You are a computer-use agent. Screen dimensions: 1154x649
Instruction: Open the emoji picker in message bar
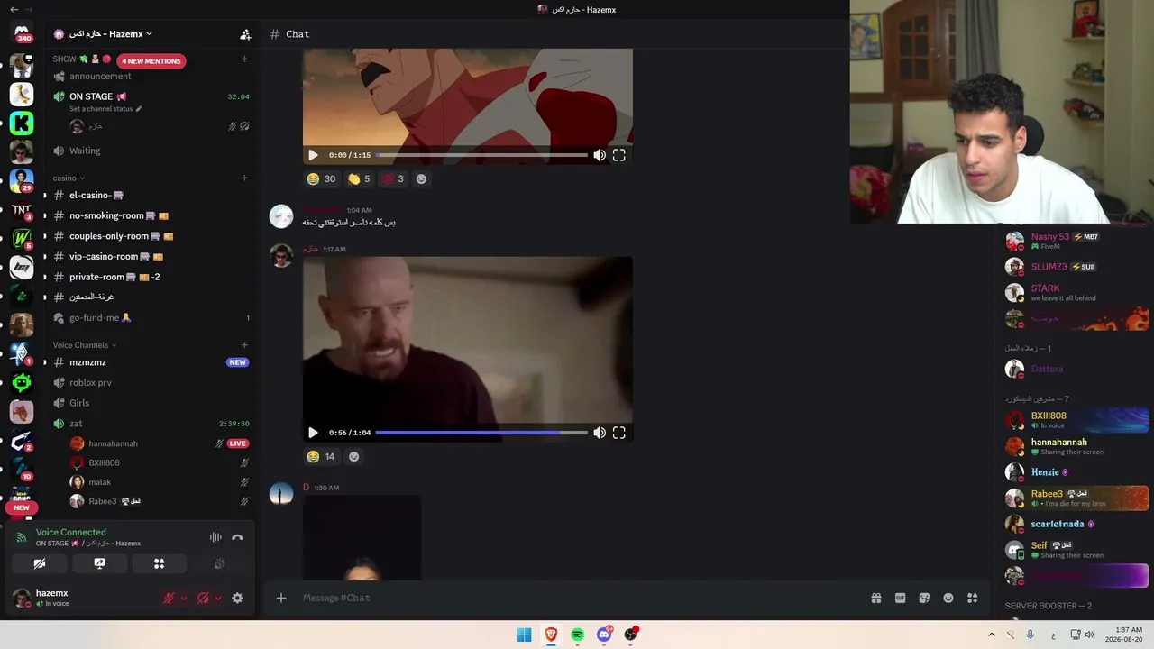[948, 598]
